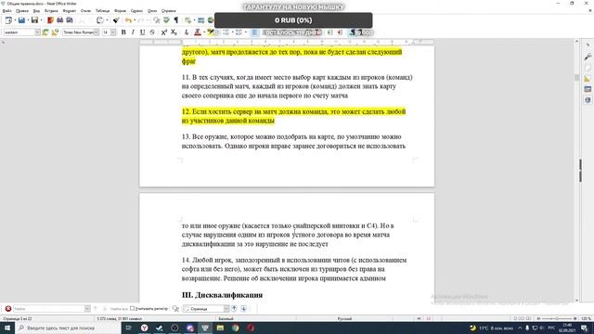Open the Windows Start menu
This screenshot has width=594, height=334.
(7, 328)
